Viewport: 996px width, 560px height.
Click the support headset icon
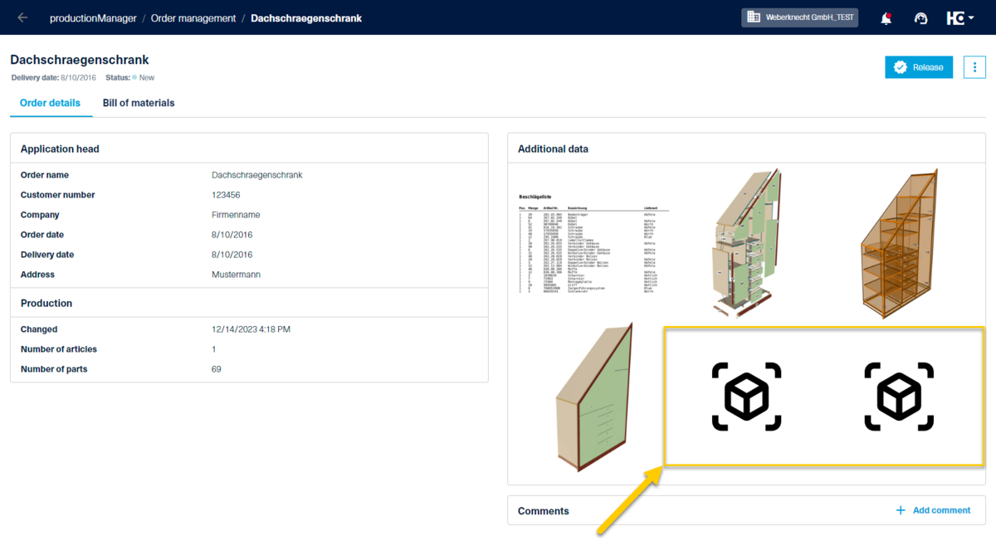[x=920, y=17]
